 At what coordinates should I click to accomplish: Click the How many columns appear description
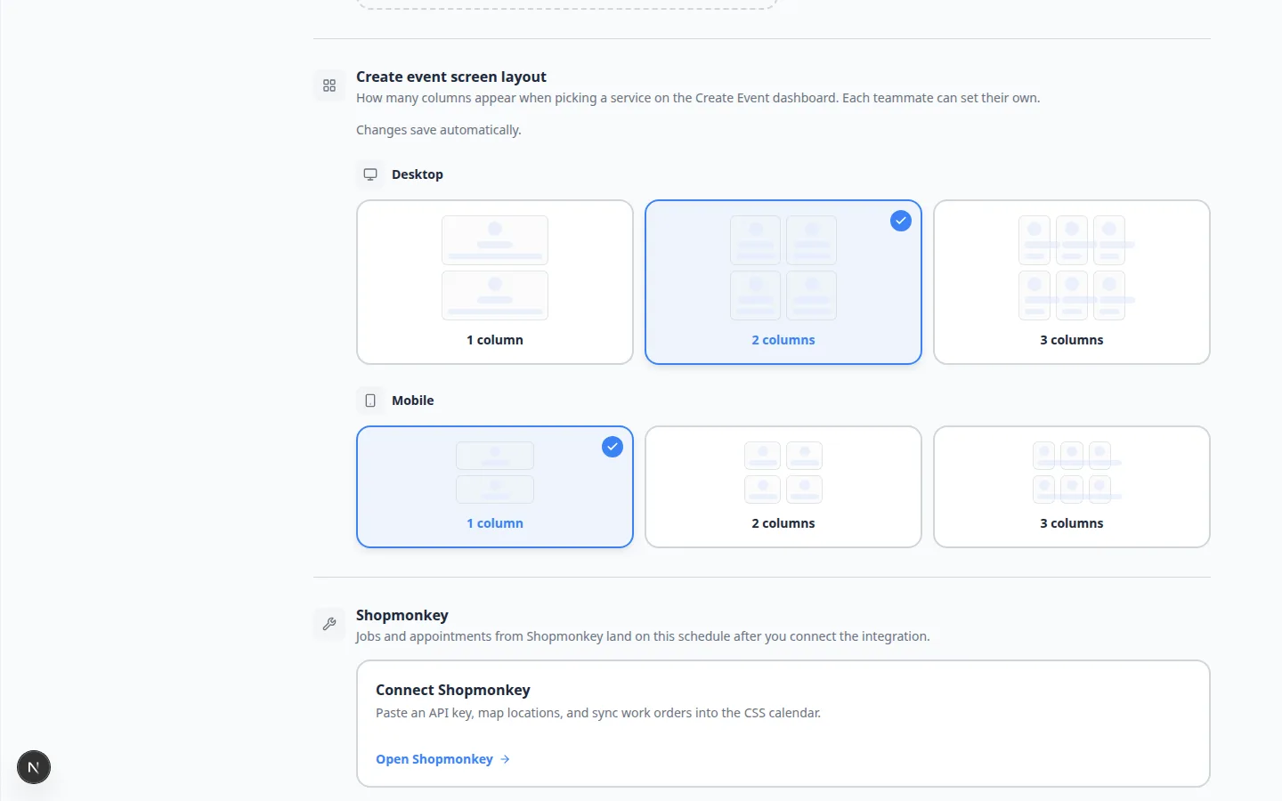coord(698,98)
